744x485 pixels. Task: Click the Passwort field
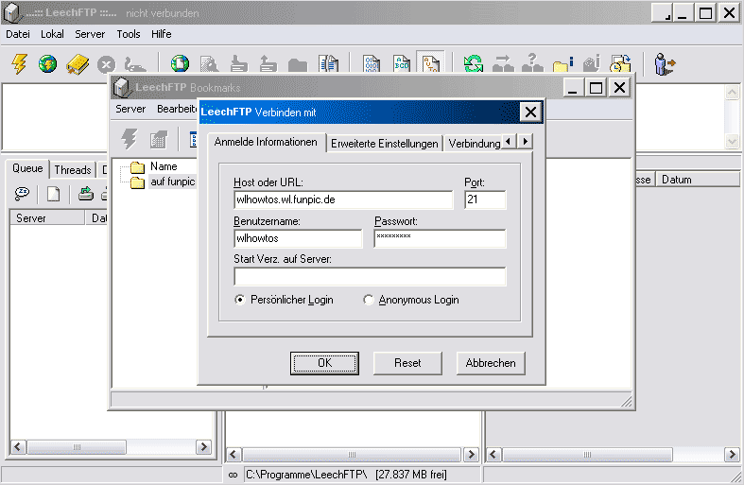pyautogui.click(x=440, y=238)
